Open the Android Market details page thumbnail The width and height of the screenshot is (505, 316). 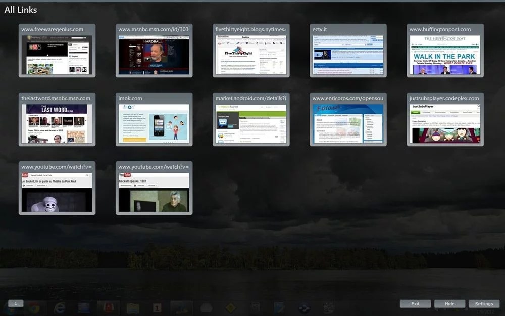[x=251, y=119]
